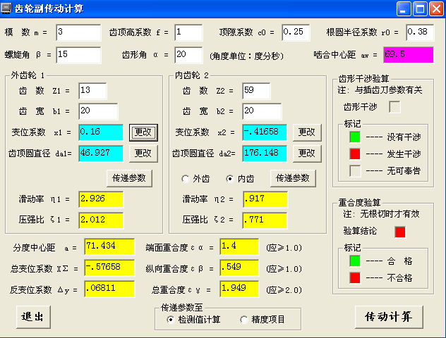Click the 根圆半径系数 r0 input field

pos(420,32)
